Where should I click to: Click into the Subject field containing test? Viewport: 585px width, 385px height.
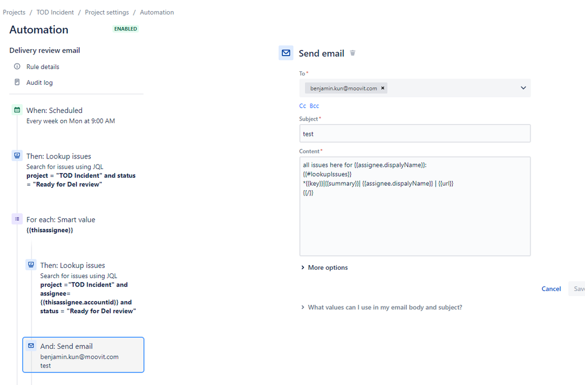[415, 133]
